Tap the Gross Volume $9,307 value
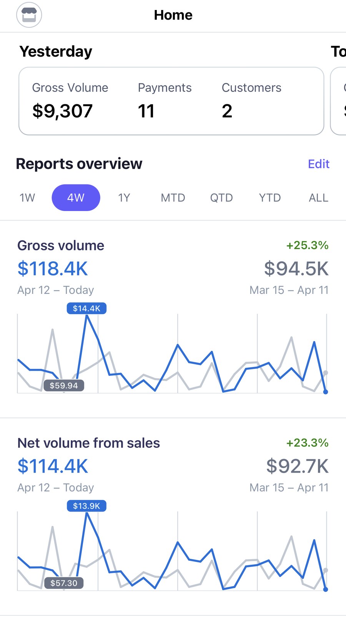346x632 pixels. pos(63,111)
